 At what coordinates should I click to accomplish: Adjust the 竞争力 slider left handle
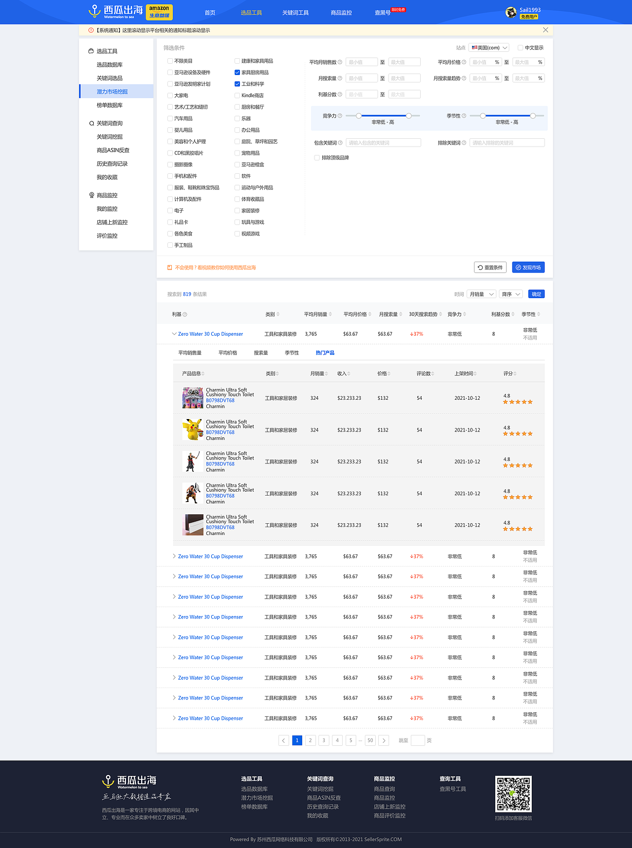pyautogui.click(x=359, y=116)
